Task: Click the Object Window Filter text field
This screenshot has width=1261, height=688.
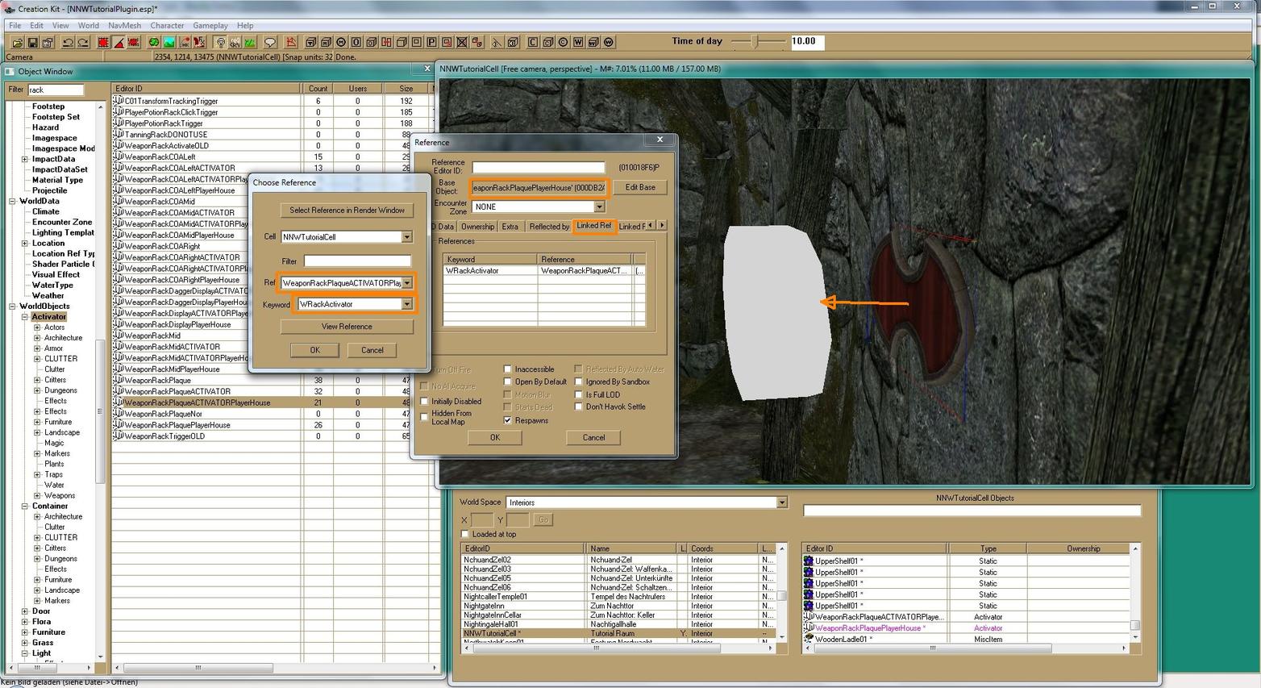Action: coord(56,90)
